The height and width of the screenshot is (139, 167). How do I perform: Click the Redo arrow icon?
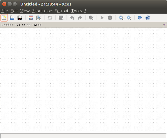tap(80, 18)
